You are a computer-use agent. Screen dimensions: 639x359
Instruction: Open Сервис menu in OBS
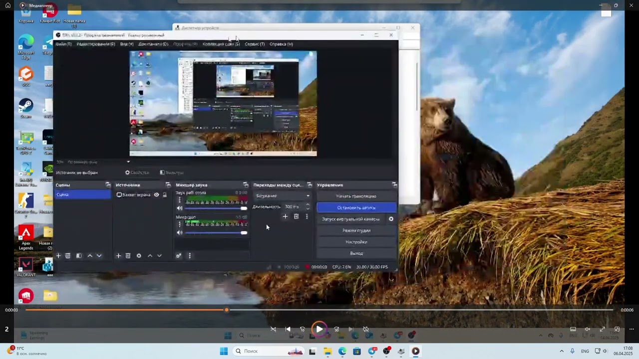(255, 44)
